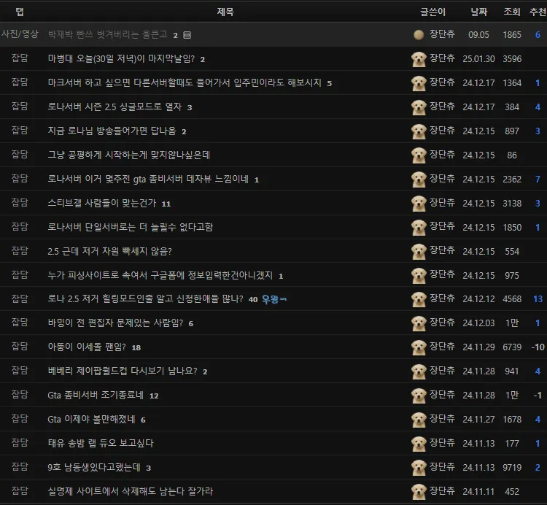This screenshot has height=505, width=547.
Task: Click puppy avatar on 베베리 제이팝월드컵 row
Action: pyautogui.click(x=419, y=371)
